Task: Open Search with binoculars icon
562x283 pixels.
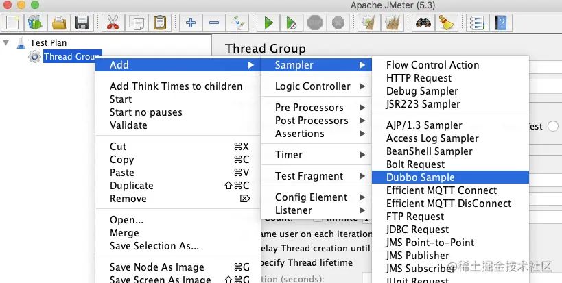Action: tap(423, 23)
